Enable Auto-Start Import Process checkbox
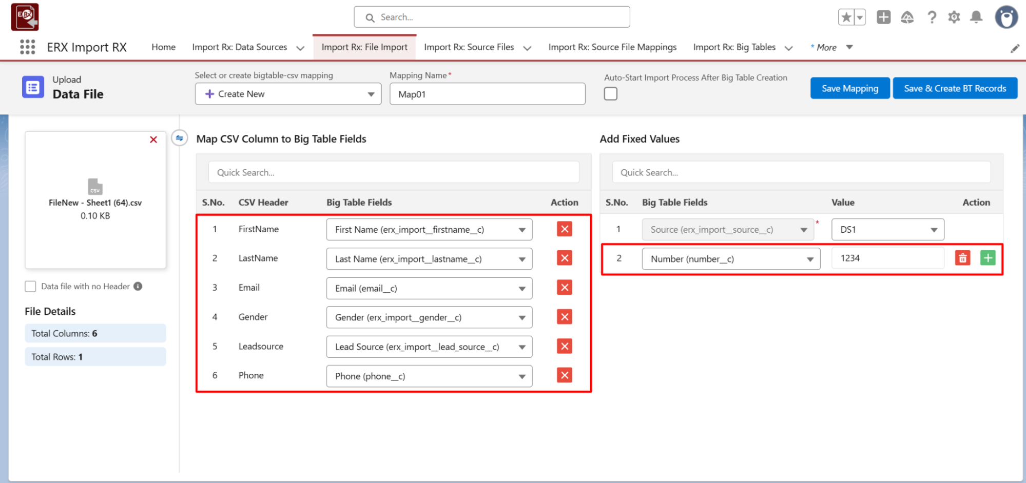 click(x=610, y=94)
